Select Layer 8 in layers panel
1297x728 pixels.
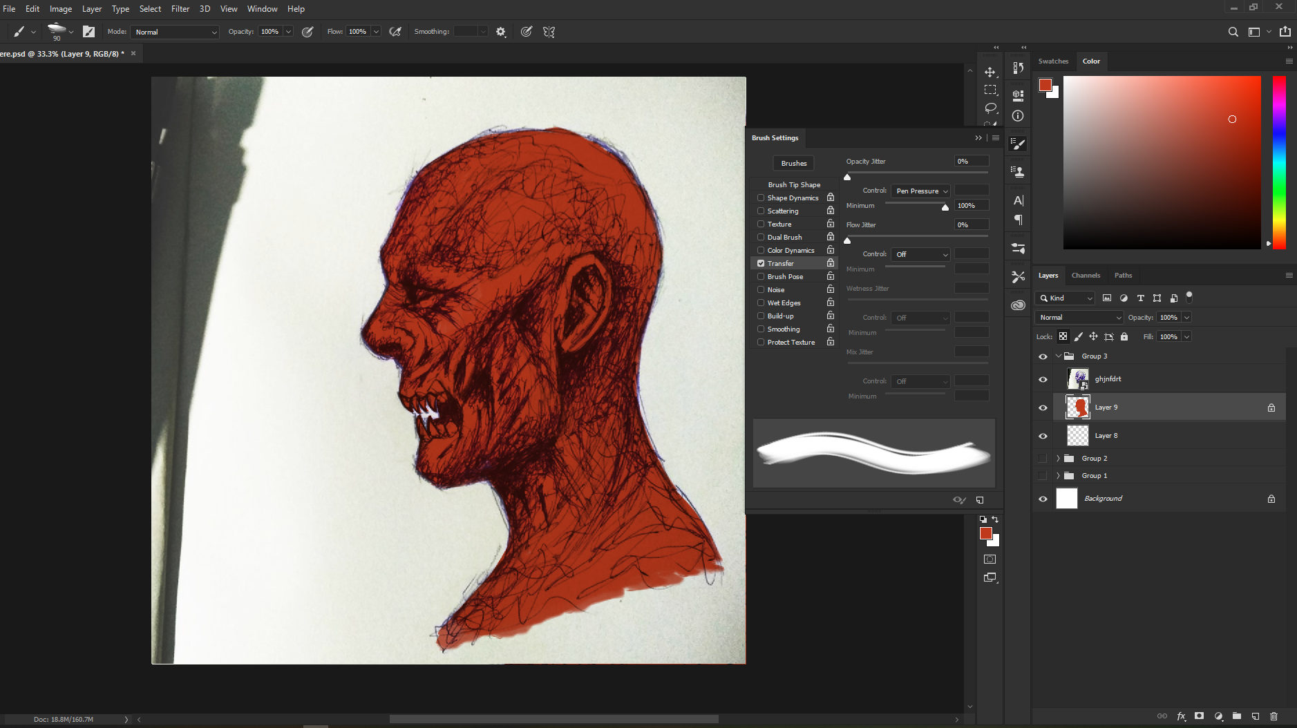(x=1169, y=436)
